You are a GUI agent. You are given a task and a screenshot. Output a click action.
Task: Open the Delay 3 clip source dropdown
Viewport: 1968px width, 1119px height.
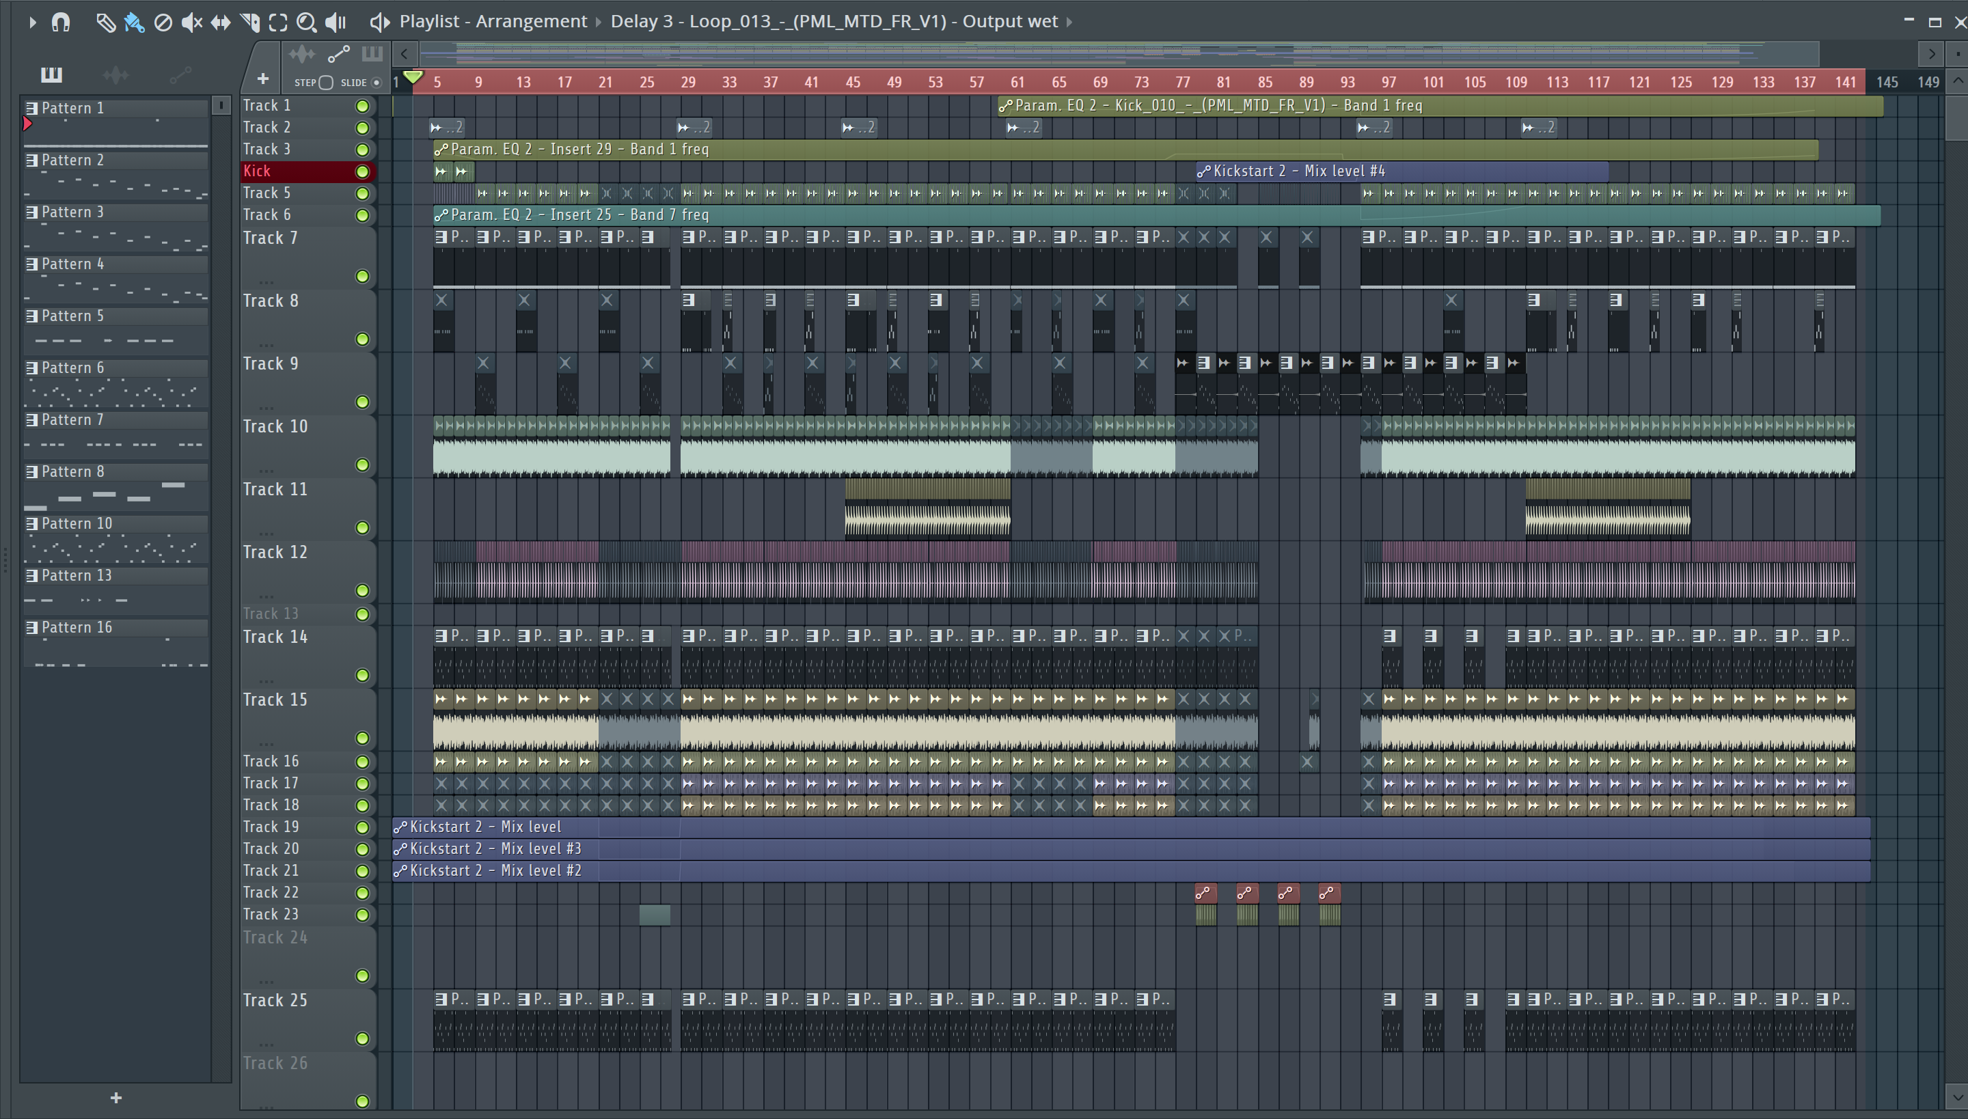pos(834,22)
